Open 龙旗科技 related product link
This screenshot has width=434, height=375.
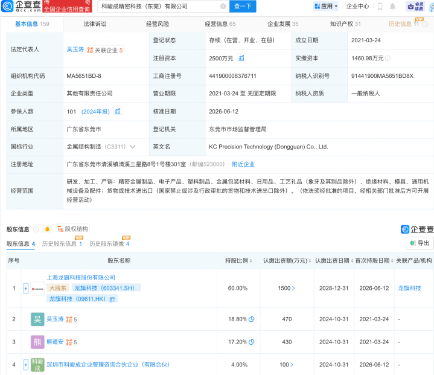(x=409, y=288)
